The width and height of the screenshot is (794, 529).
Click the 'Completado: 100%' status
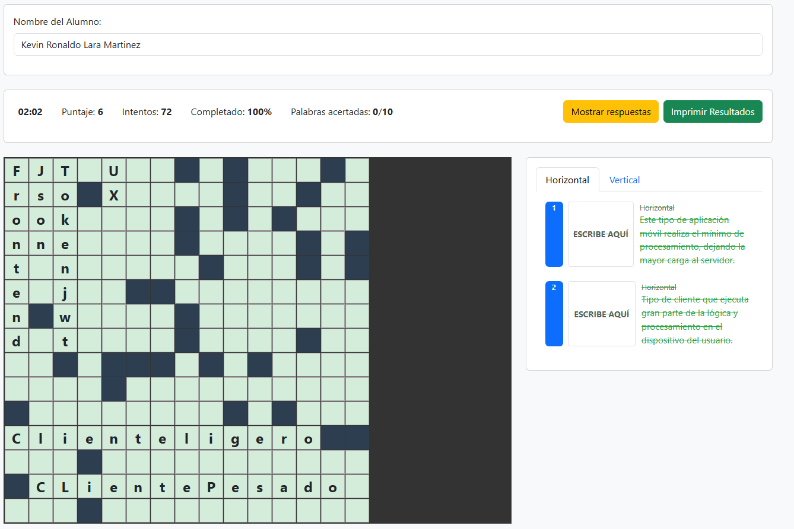231,111
